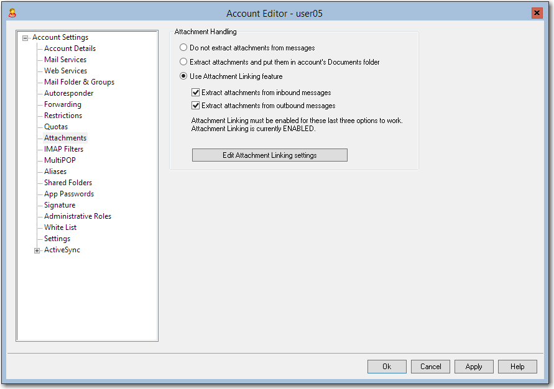Open the White List page

click(60, 227)
